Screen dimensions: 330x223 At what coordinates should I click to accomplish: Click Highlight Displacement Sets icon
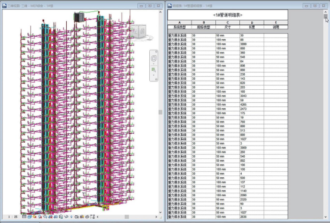click(87, 216)
